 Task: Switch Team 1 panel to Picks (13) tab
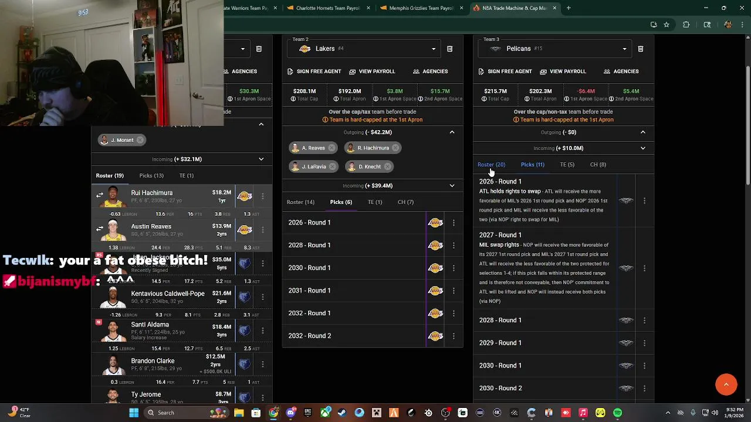coord(151,176)
